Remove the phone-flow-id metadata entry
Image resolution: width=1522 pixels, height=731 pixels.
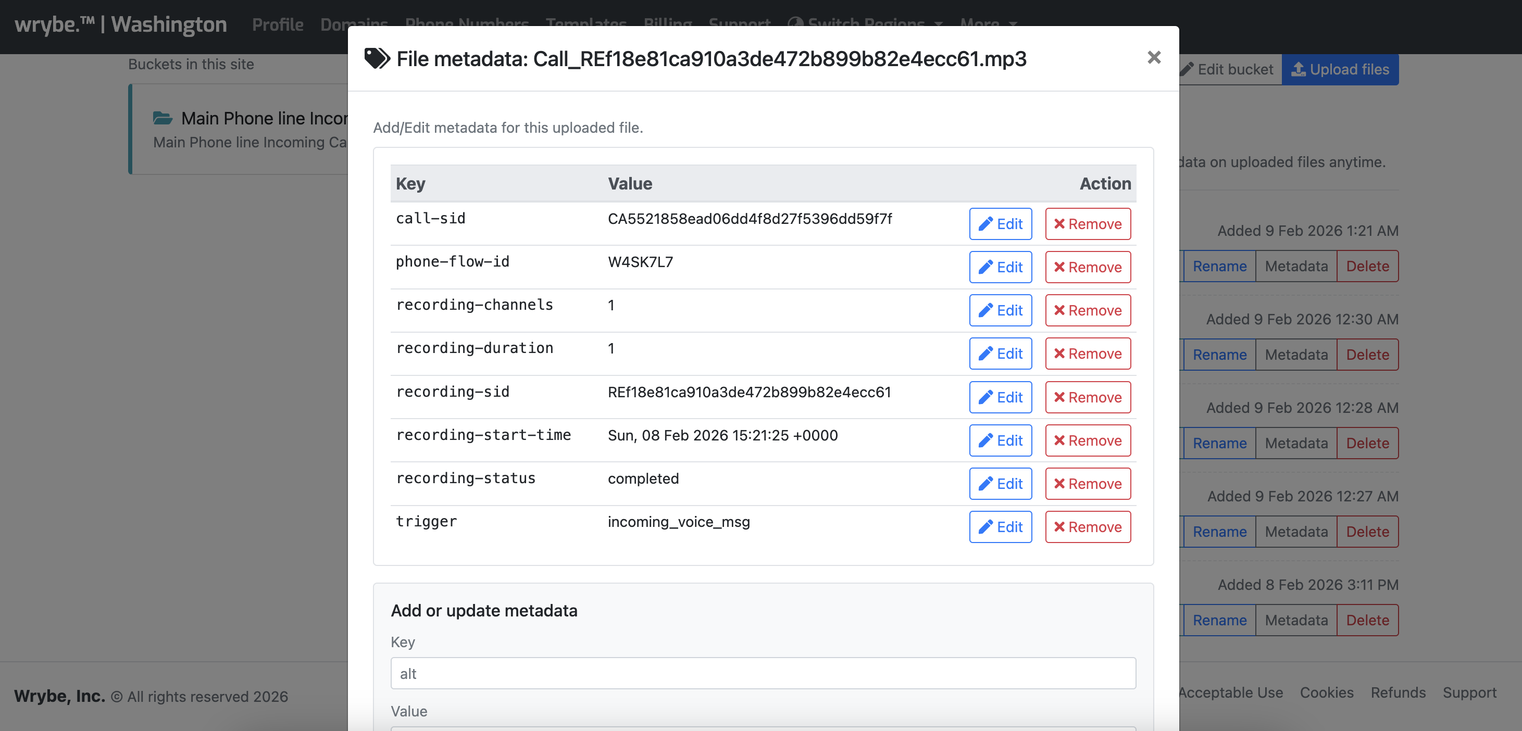(x=1088, y=267)
